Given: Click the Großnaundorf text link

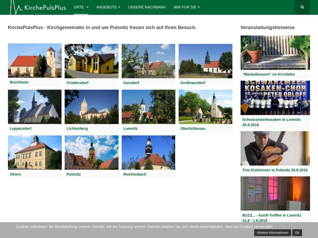Looking at the screenshot, I should pos(193,83).
